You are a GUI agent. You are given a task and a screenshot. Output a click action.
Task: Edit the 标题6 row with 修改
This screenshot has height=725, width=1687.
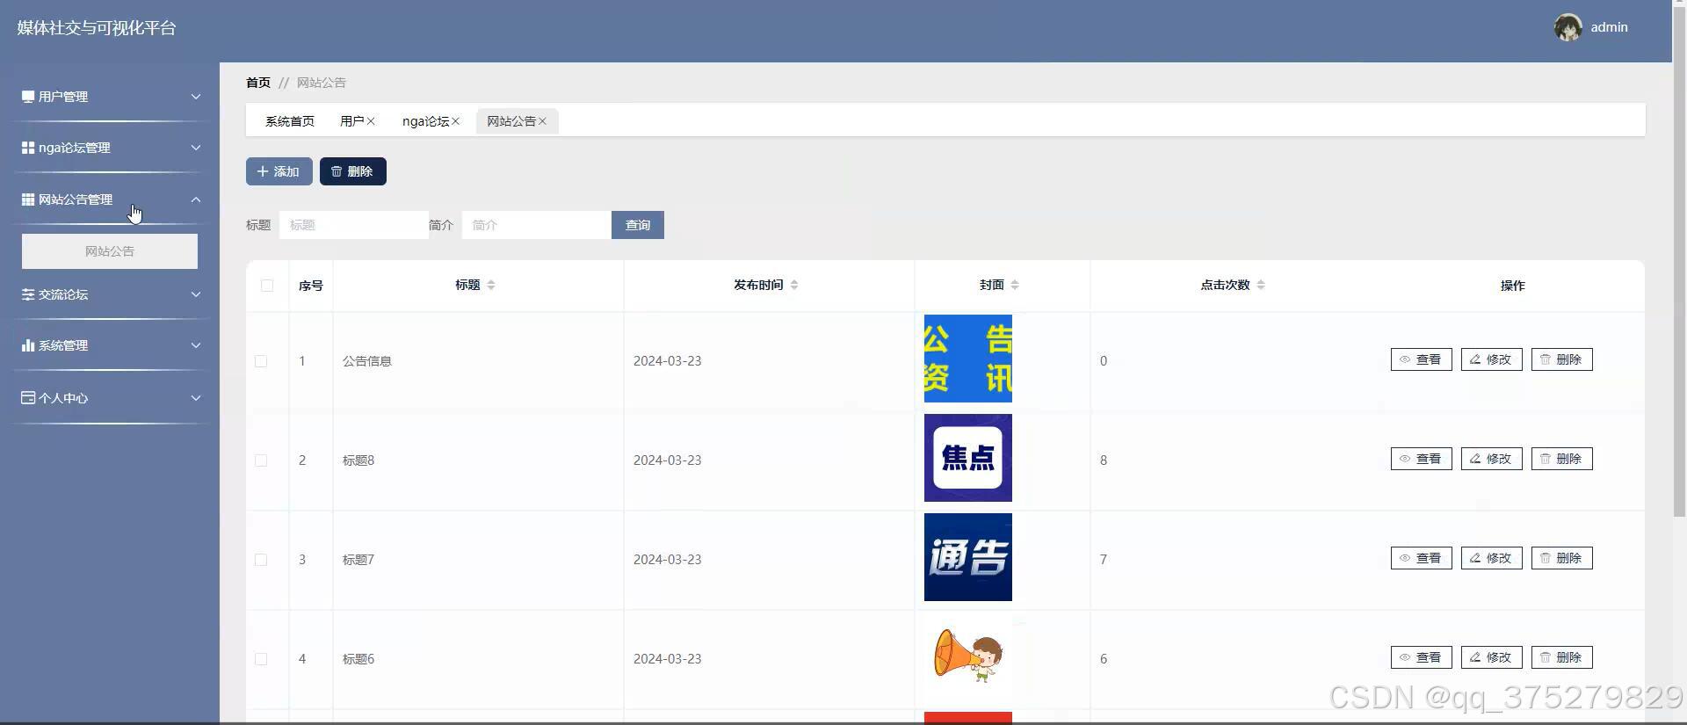(1491, 657)
